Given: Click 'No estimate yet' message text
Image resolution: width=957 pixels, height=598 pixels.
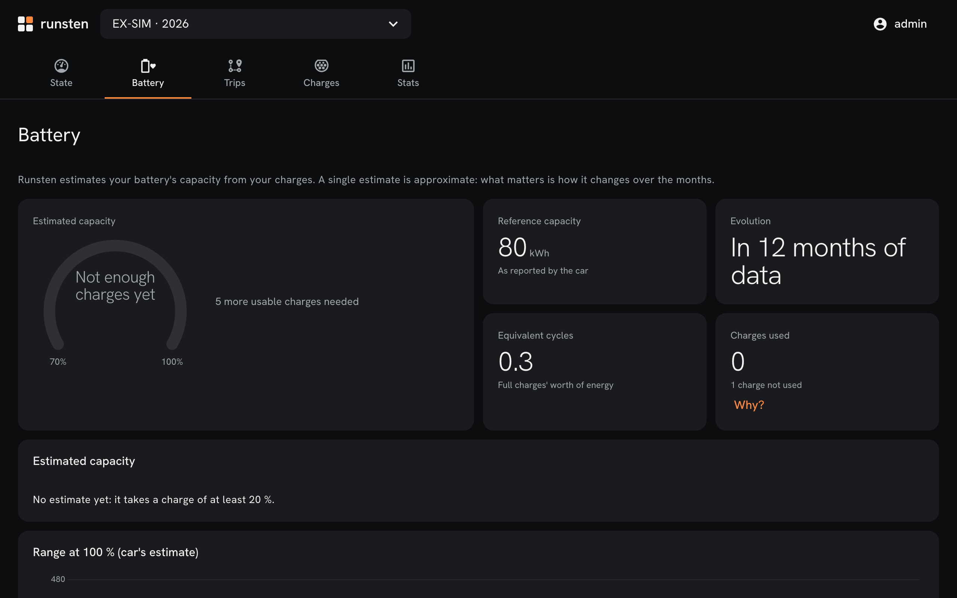Looking at the screenshot, I should click(x=153, y=500).
